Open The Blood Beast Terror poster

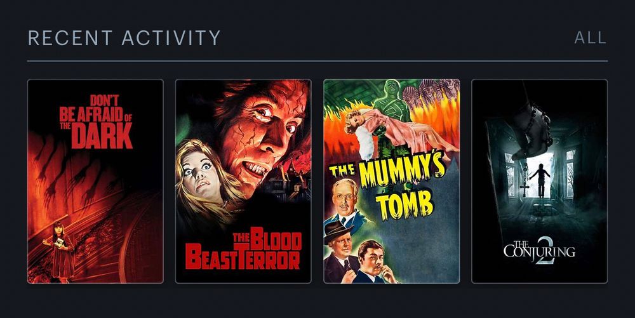tap(243, 182)
